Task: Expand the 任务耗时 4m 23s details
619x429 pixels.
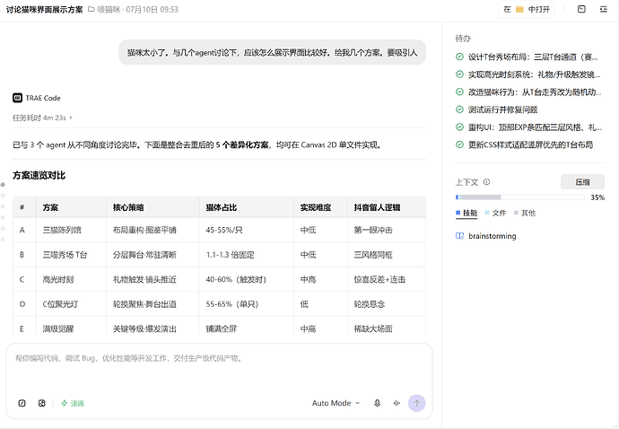Action: tap(42, 118)
